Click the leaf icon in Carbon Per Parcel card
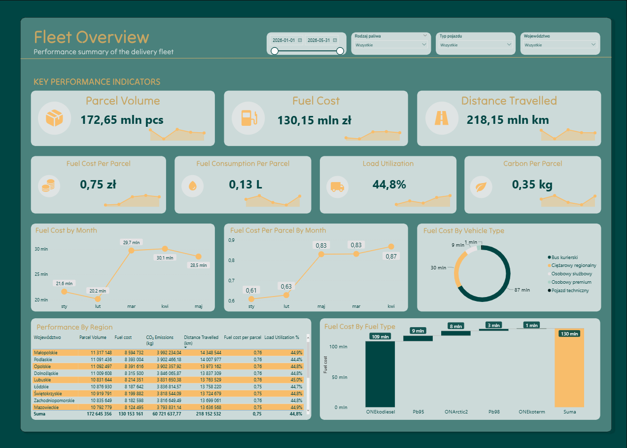The height and width of the screenshot is (448, 627). tap(480, 187)
